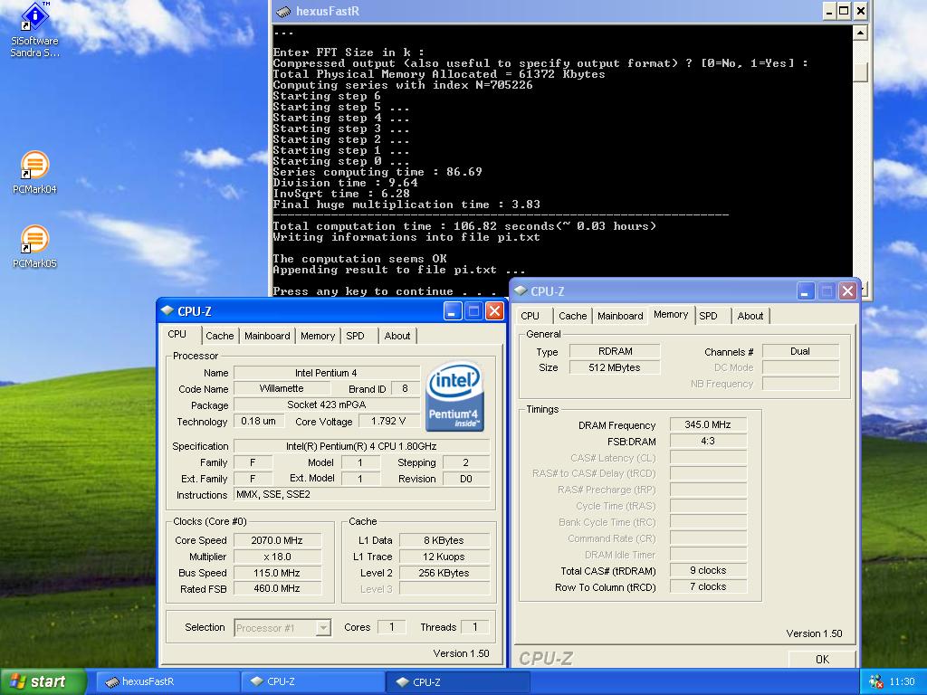
Task: Minimize the CPU-Z Memory window
Action: click(x=806, y=290)
